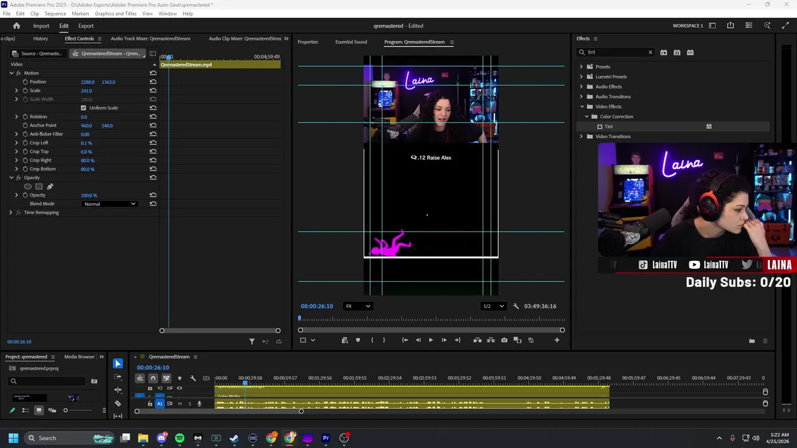Viewport: 797px width, 448px height.
Task: Toggle animation stopwatch for Rotation
Action: [25, 116]
